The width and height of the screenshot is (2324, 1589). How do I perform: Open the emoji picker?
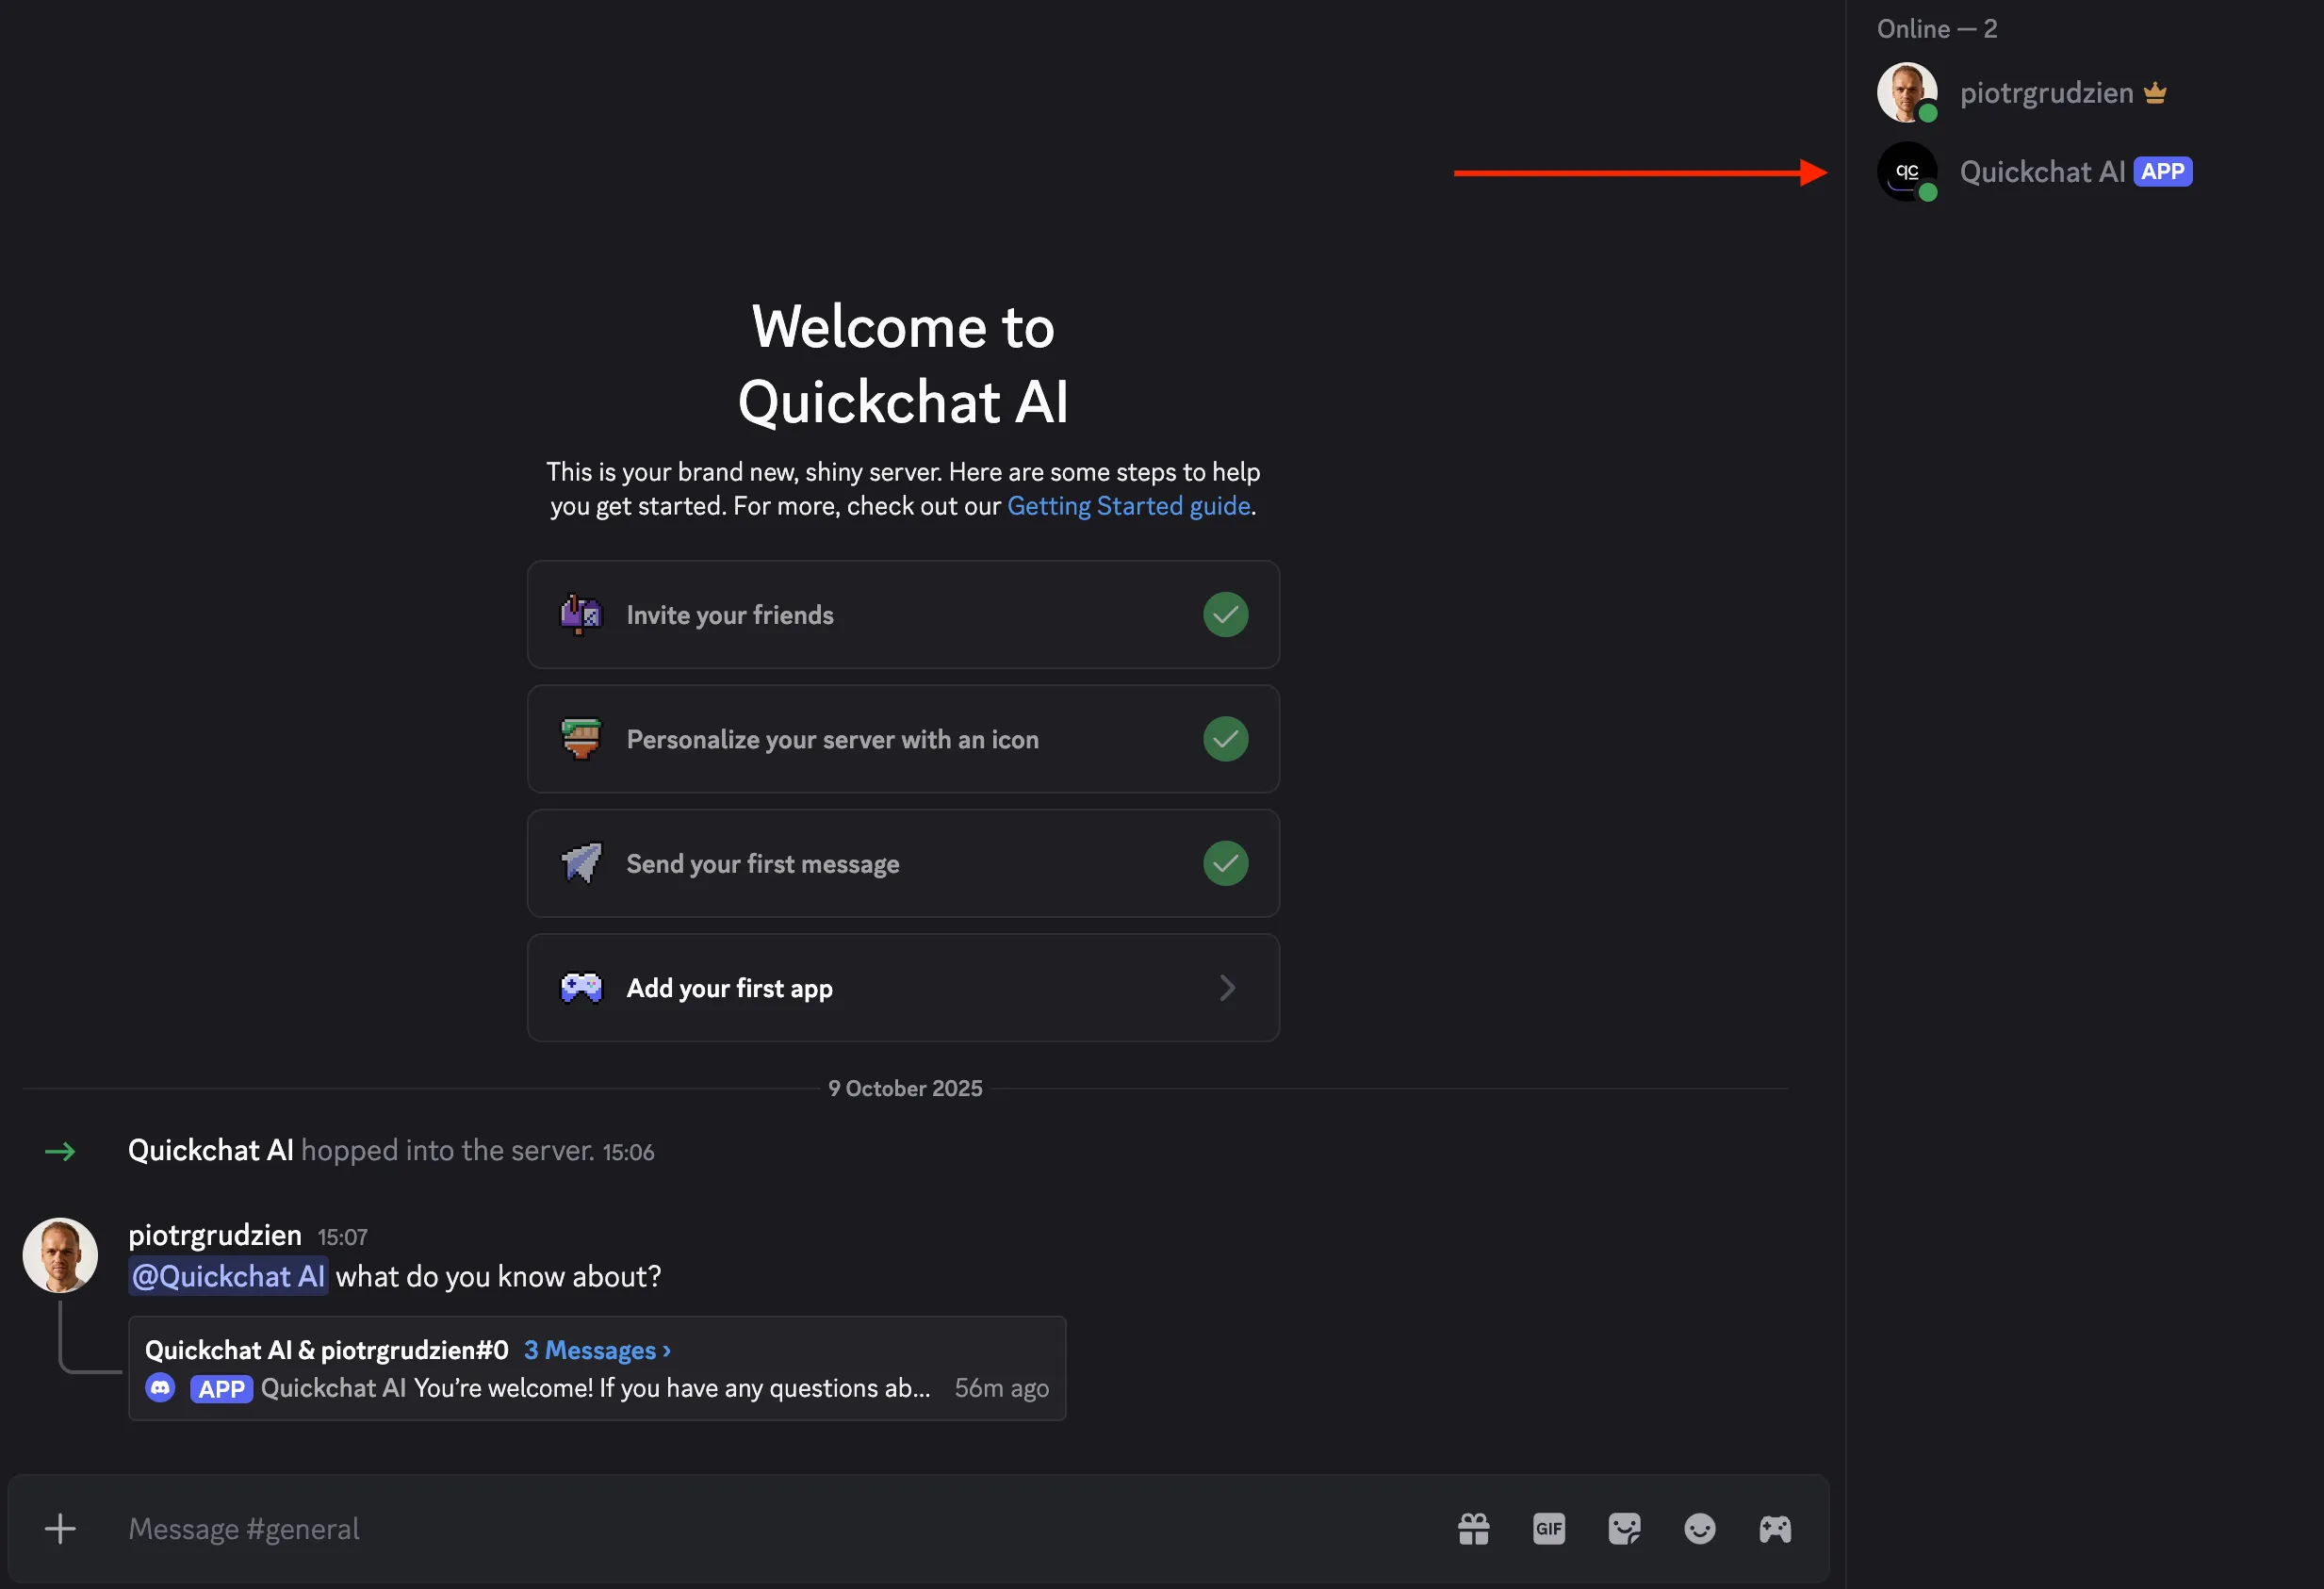[1699, 1528]
